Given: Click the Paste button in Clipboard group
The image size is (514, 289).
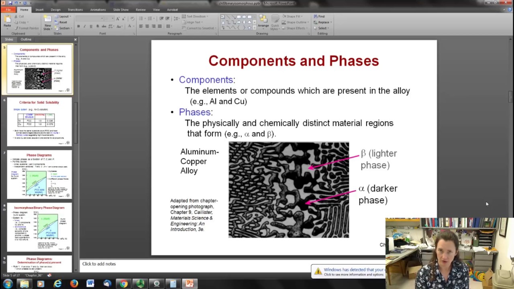Looking at the screenshot, I should [x=7, y=22].
